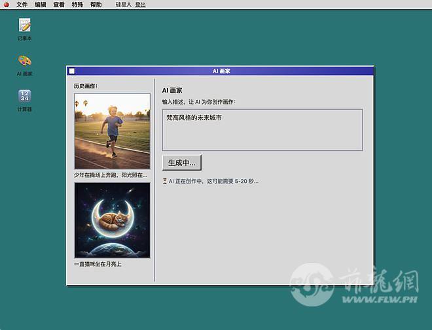Screen dimensions: 432x330
Task: Click the caption 少年在操场上奔跑
Action: tap(111, 175)
